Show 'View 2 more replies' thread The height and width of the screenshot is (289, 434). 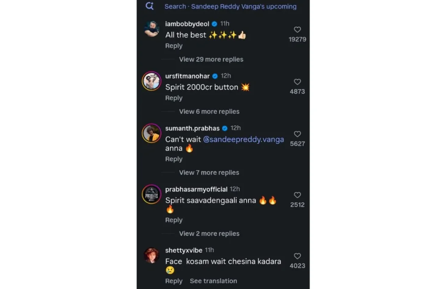tap(209, 234)
